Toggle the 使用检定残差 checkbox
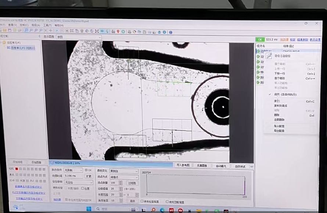 142,201
